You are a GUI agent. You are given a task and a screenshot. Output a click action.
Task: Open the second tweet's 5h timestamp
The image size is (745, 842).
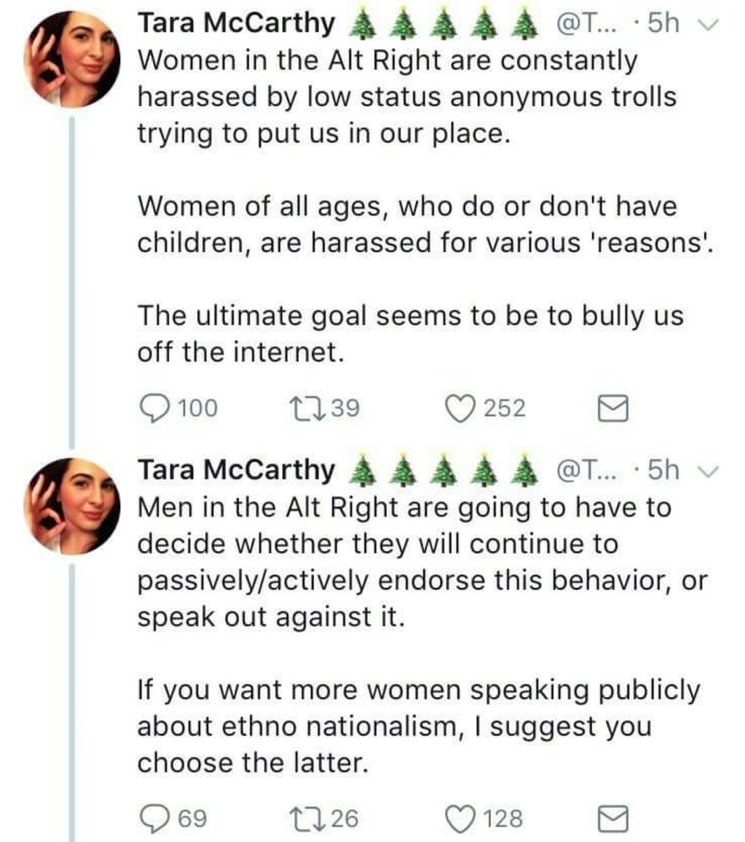click(663, 470)
